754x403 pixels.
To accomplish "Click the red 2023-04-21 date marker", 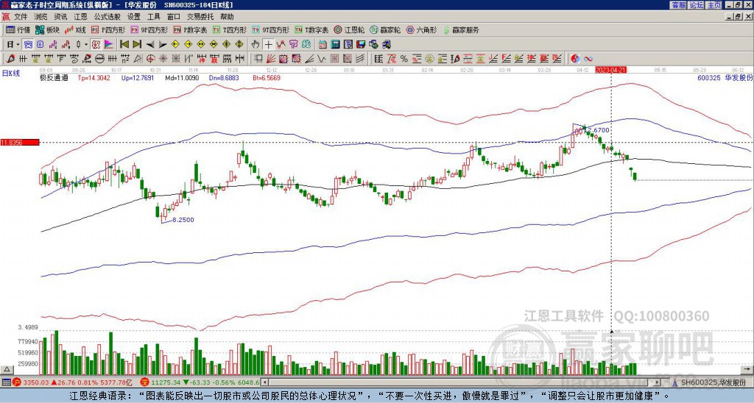I will point(610,70).
